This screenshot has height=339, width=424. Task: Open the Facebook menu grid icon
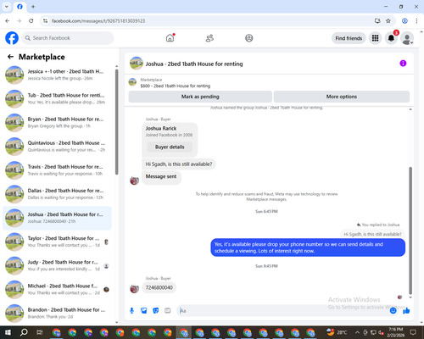pyautogui.click(x=375, y=38)
